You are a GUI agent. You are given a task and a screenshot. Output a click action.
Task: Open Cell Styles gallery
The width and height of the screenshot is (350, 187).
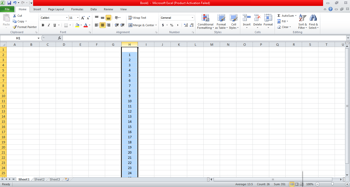point(234,22)
